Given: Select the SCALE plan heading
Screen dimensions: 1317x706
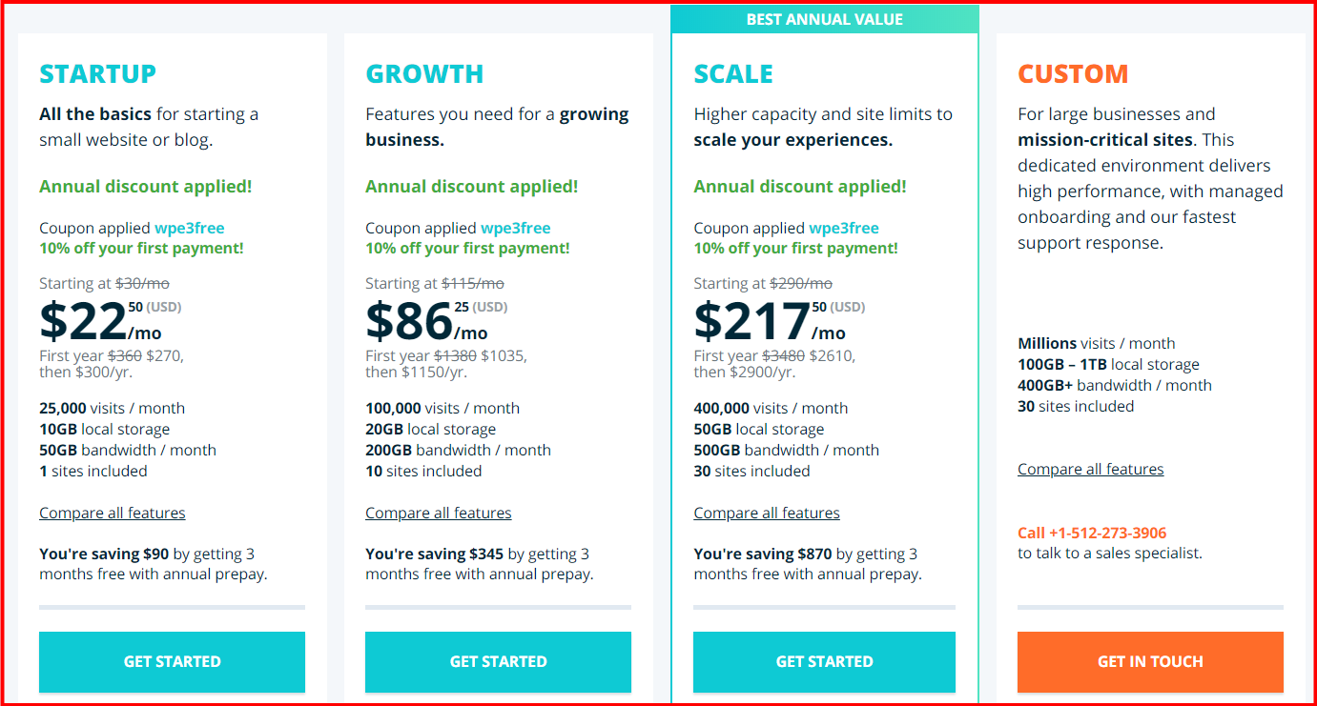Looking at the screenshot, I should coord(733,72).
